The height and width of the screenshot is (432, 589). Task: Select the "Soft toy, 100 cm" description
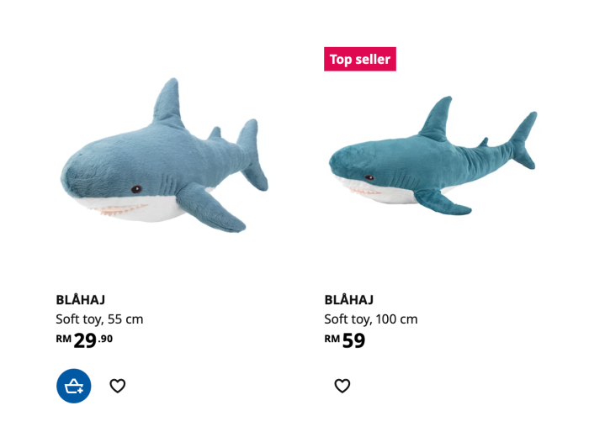coord(371,319)
